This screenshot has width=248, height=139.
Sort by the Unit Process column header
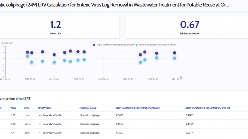click(45, 108)
